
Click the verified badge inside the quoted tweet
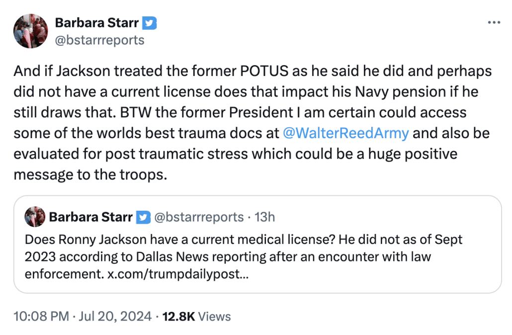point(143,217)
